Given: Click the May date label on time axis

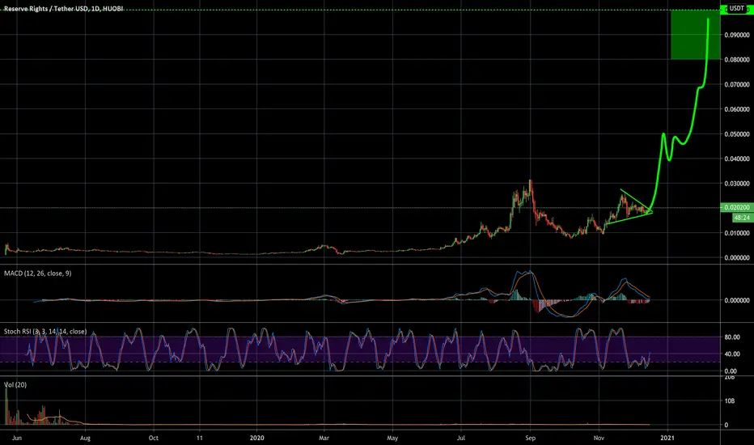Looking at the screenshot, I should [x=392, y=438].
